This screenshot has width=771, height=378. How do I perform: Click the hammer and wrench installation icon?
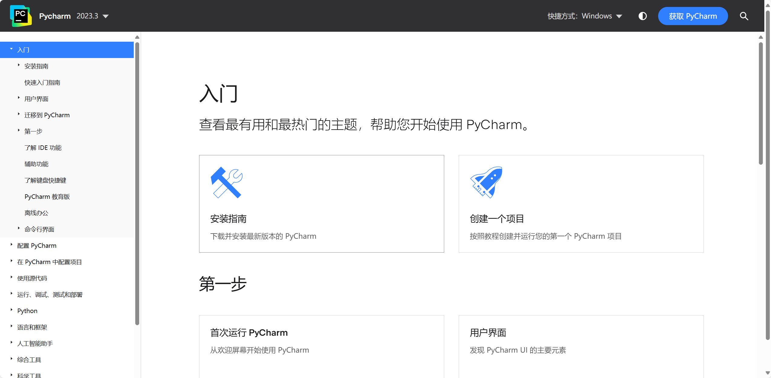pyautogui.click(x=227, y=183)
